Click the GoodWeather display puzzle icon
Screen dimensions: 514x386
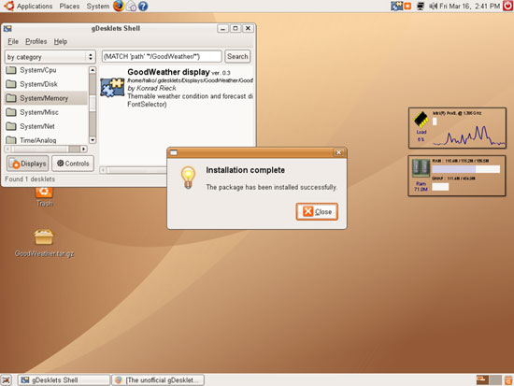tap(112, 87)
